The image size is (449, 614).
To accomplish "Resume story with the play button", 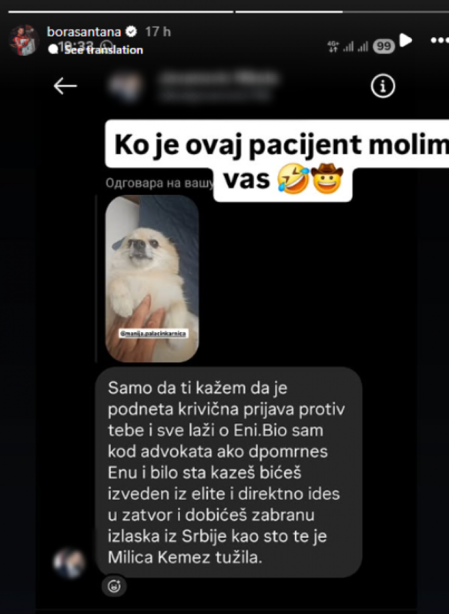I will click(x=406, y=40).
